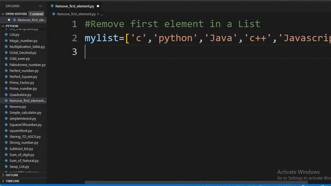Click the OPEN EDITORS header label
This screenshot has height=186, width=331.
[16, 14]
